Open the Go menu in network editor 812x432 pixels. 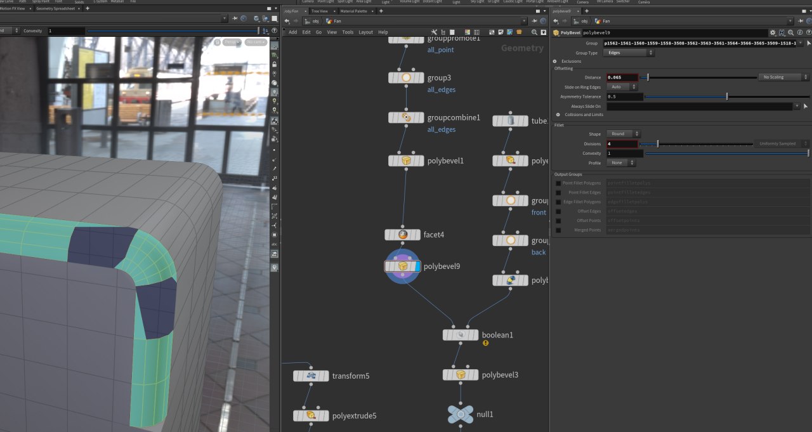point(319,32)
